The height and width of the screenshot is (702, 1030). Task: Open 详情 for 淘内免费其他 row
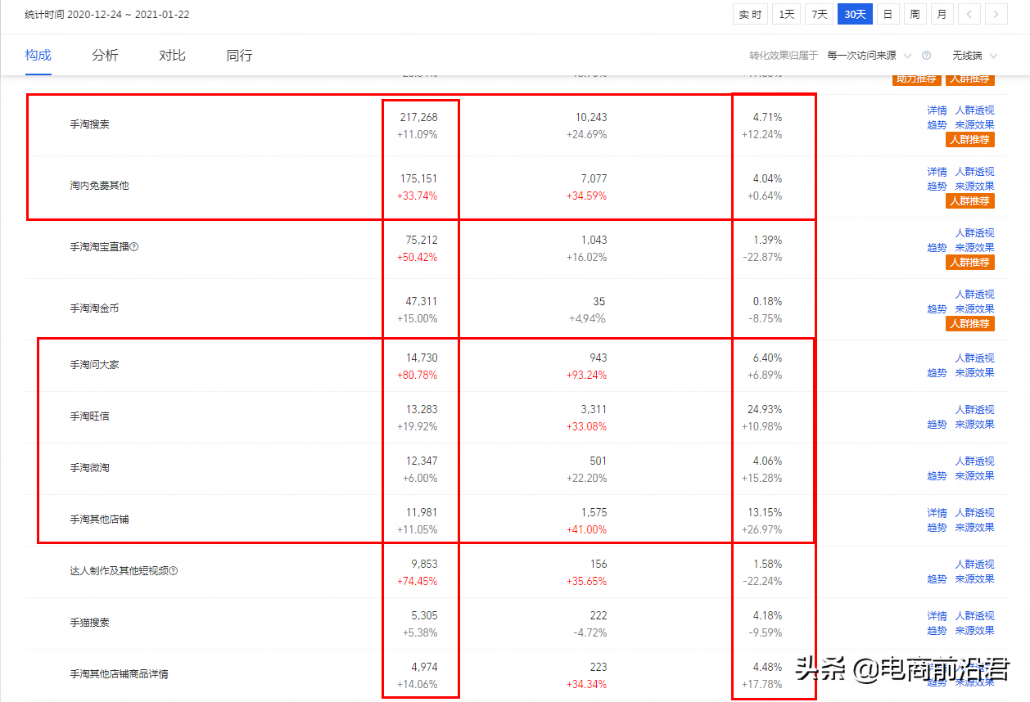tap(937, 172)
